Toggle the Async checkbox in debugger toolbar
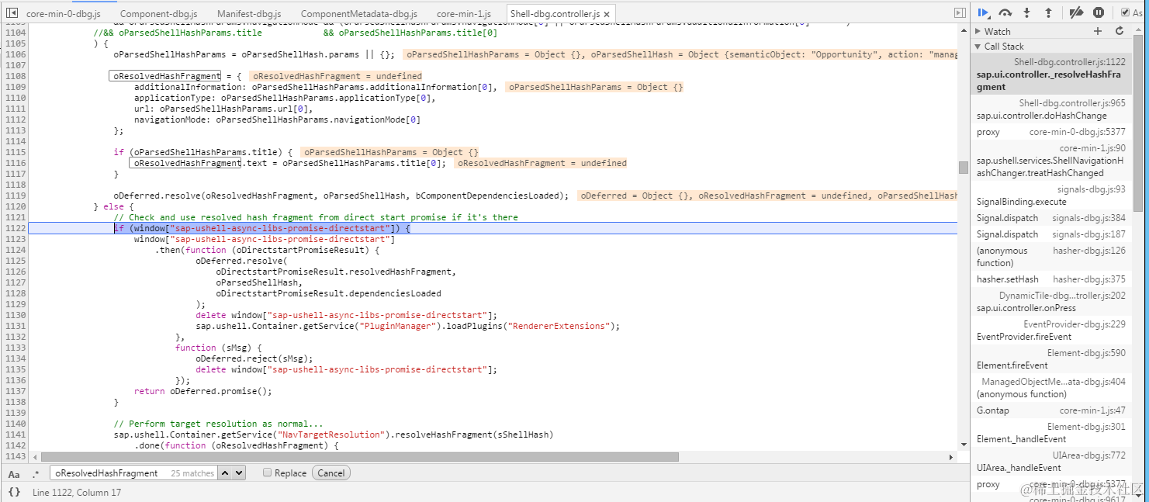Viewport: 1149px width, 502px height. click(x=1126, y=12)
